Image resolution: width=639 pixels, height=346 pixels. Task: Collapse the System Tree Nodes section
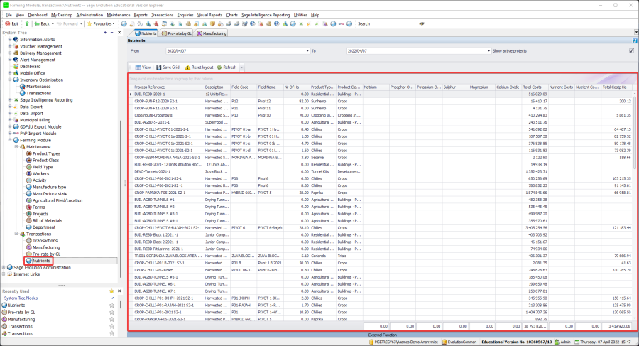coord(111,298)
